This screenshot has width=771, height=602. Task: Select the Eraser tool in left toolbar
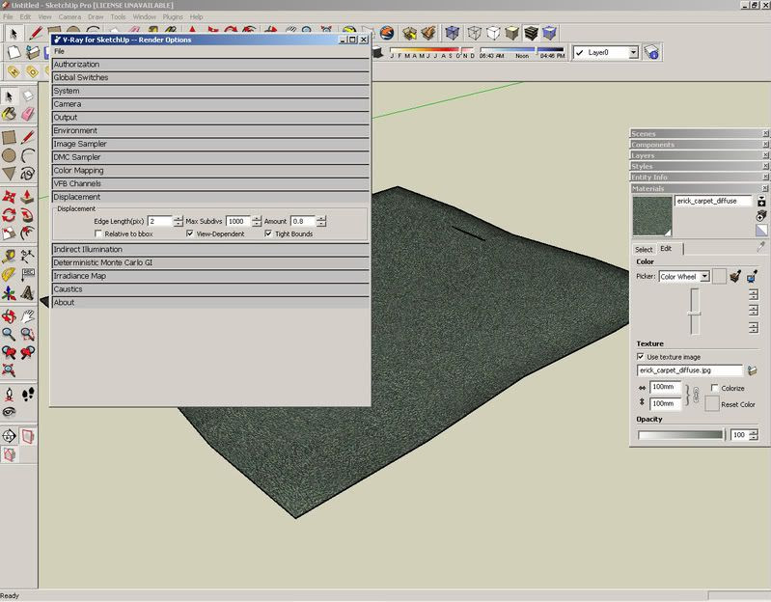(x=28, y=114)
